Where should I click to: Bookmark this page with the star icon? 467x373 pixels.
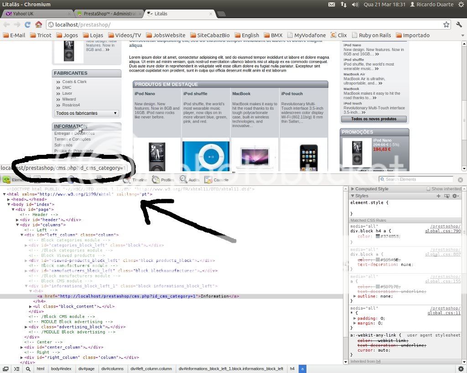click(446, 25)
